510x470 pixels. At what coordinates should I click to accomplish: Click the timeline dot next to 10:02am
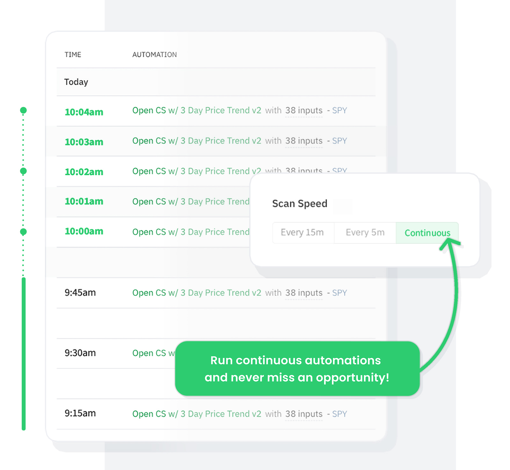coord(23,171)
